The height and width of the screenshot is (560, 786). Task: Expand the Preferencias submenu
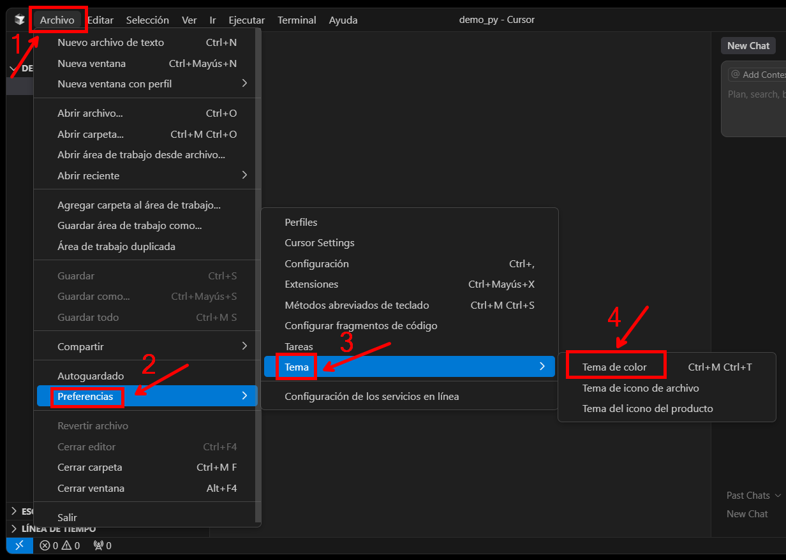point(147,396)
